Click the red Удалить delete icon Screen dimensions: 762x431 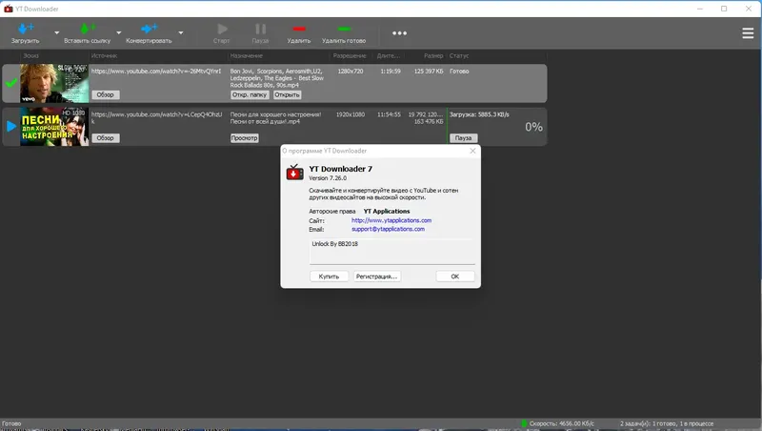tap(299, 29)
